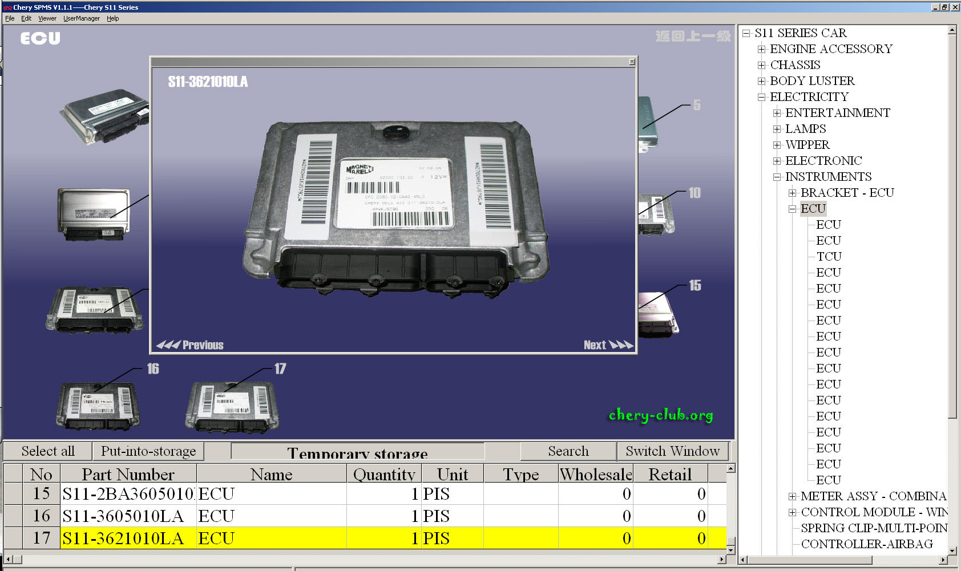Click tree panel vertical scrollbar thumb
This screenshot has width=961, height=571.
[x=952, y=226]
